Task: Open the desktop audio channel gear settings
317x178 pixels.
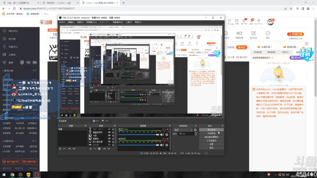Action: pyautogui.click(x=167, y=145)
